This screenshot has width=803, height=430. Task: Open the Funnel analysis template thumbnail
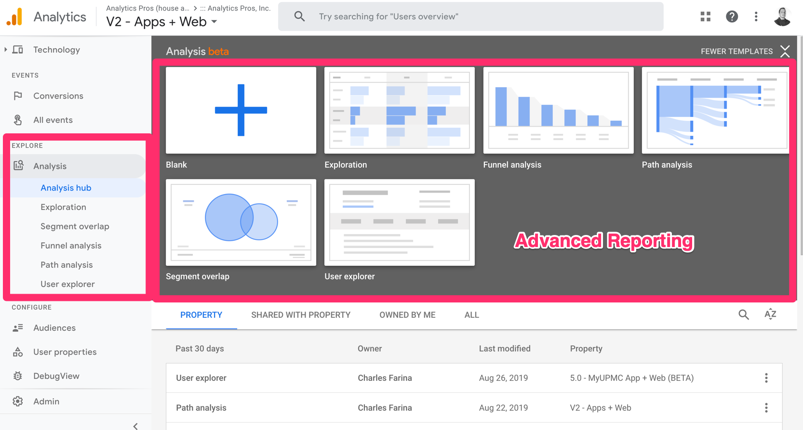(x=558, y=110)
